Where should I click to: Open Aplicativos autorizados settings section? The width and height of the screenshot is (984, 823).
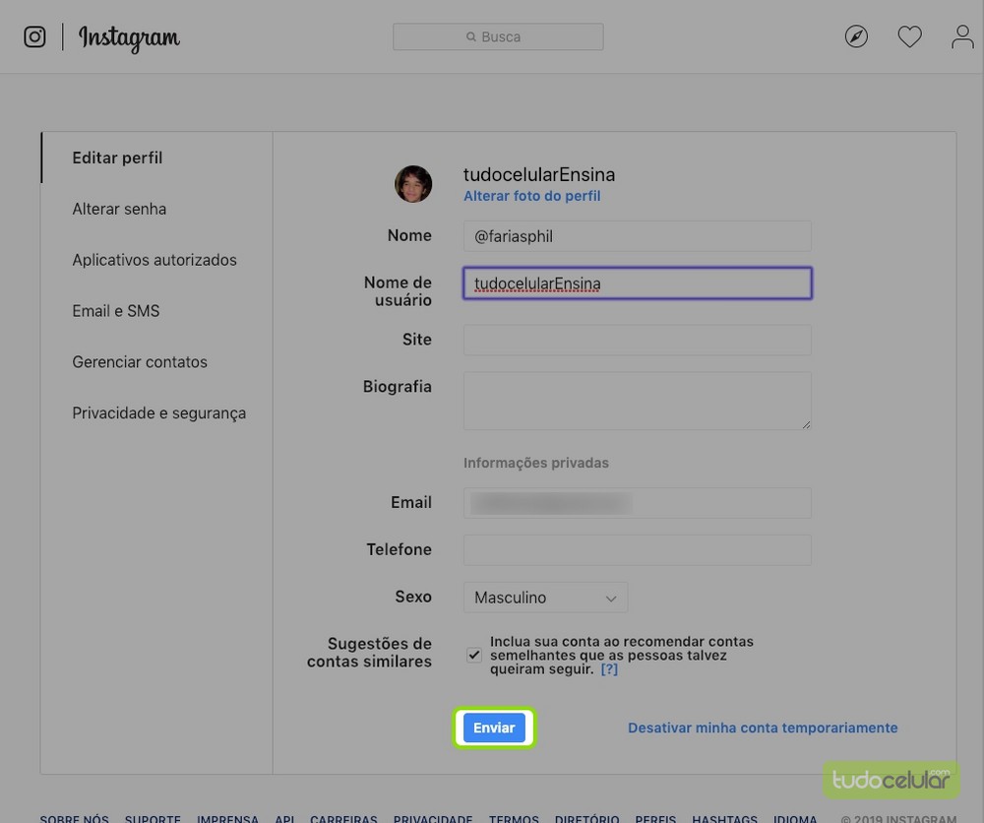[154, 260]
